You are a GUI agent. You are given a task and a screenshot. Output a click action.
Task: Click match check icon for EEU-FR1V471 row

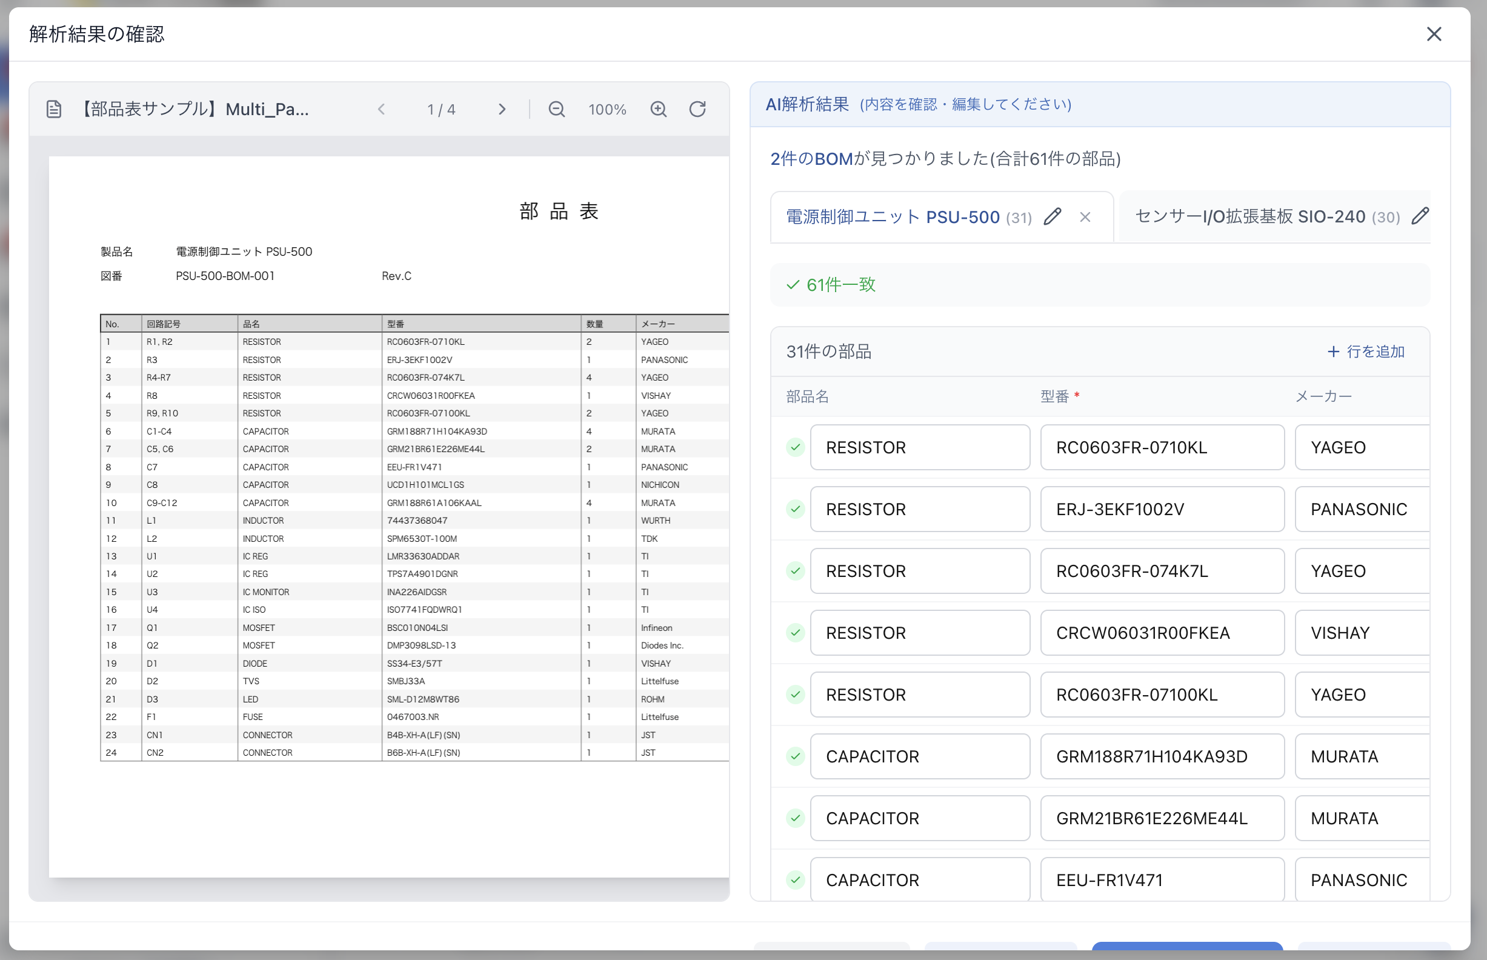pyautogui.click(x=795, y=879)
